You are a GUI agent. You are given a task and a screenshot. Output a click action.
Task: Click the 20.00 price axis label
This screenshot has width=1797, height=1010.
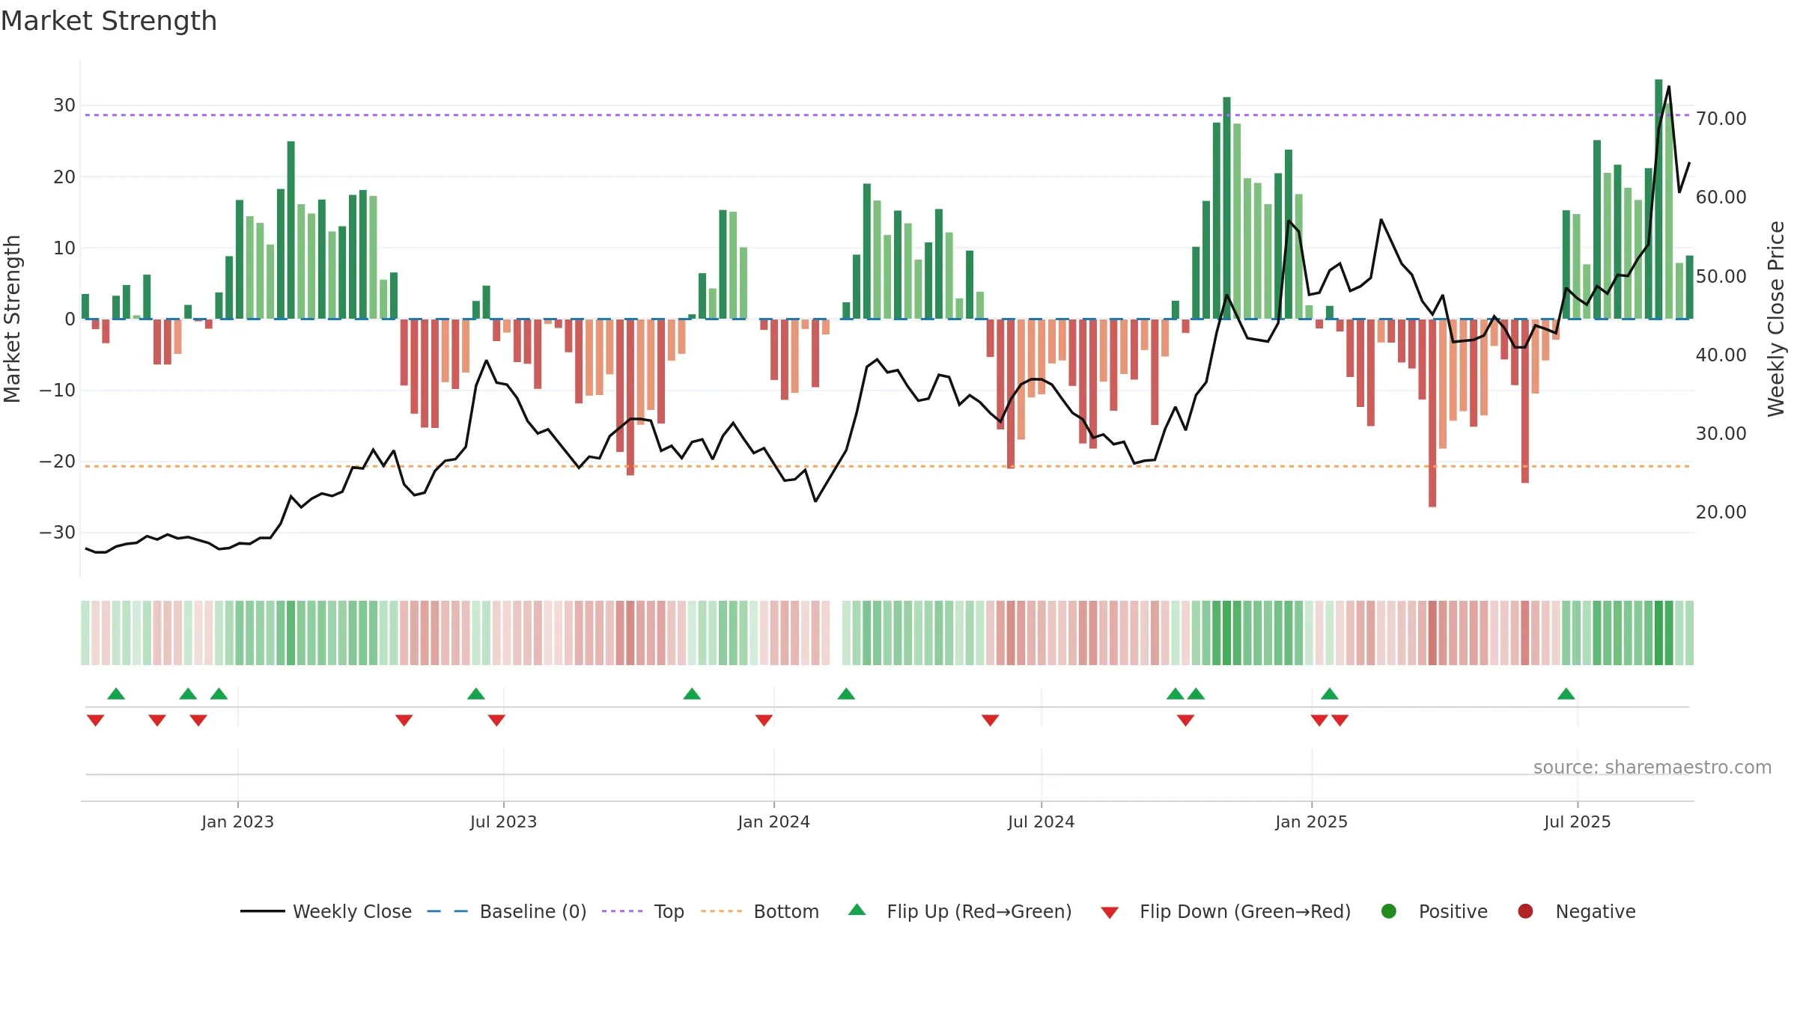click(1721, 512)
